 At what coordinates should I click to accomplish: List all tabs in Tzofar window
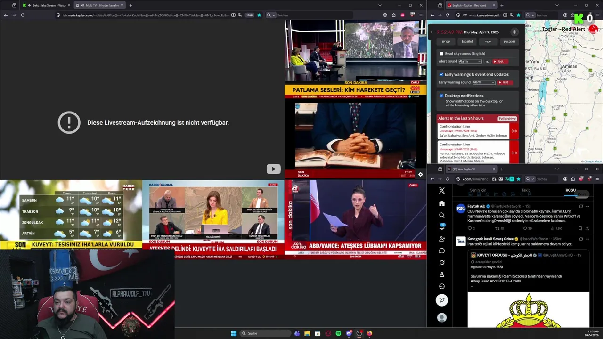click(x=557, y=5)
